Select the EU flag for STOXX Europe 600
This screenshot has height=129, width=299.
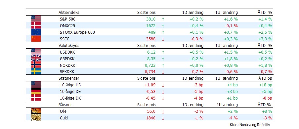(36, 32)
